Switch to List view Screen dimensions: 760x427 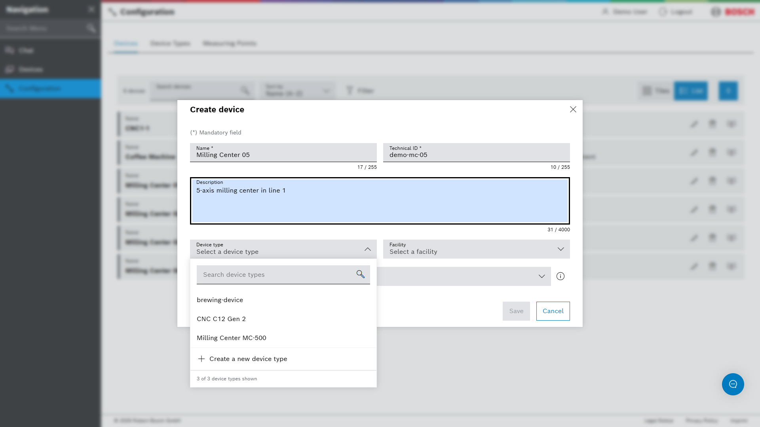pyautogui.click(x=691, y=91)
